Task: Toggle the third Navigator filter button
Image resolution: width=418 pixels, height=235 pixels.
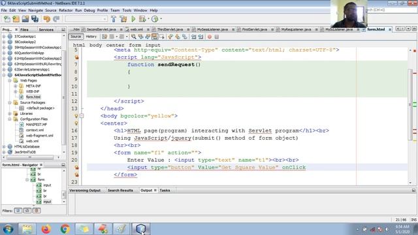Action: click(37, 210)
